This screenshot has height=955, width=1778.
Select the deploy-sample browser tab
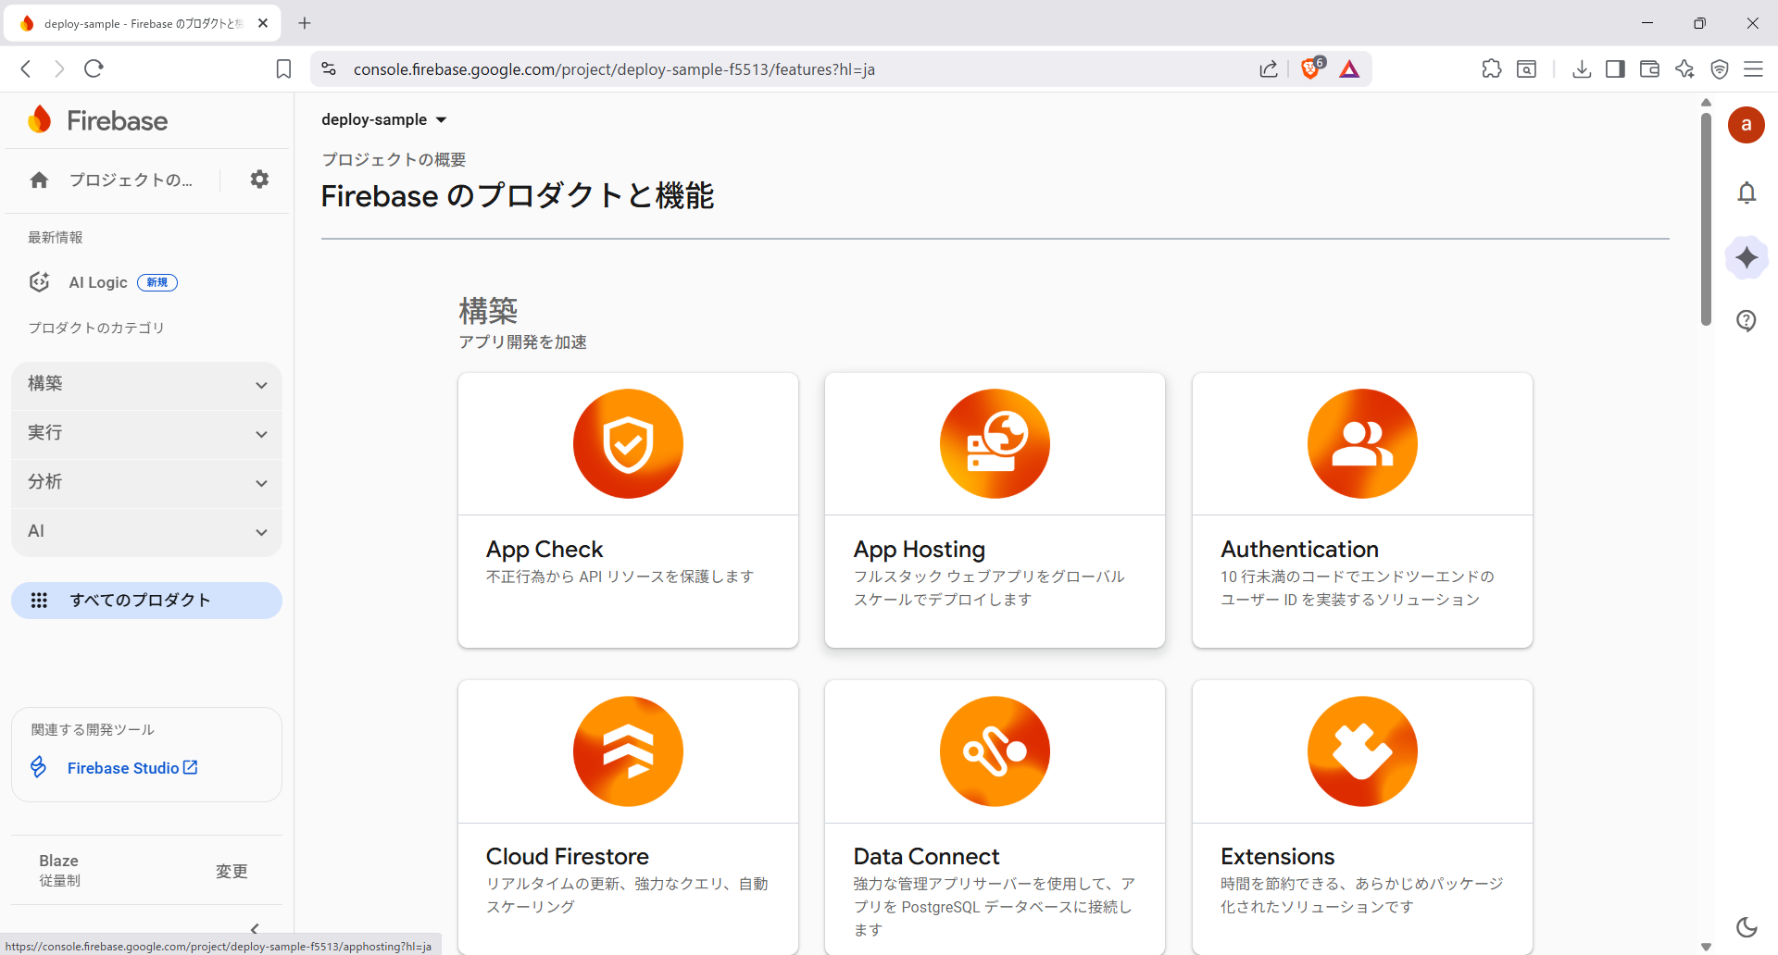143,24
